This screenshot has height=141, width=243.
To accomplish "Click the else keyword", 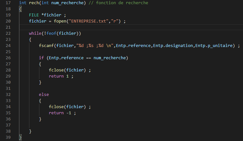I will coord(44,95).
